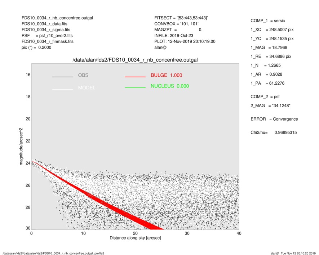Screen dimensions: 319x255
Task: Click the green NUCLEUS legend line
Action: pyautogui.click(x=135, y=88)
